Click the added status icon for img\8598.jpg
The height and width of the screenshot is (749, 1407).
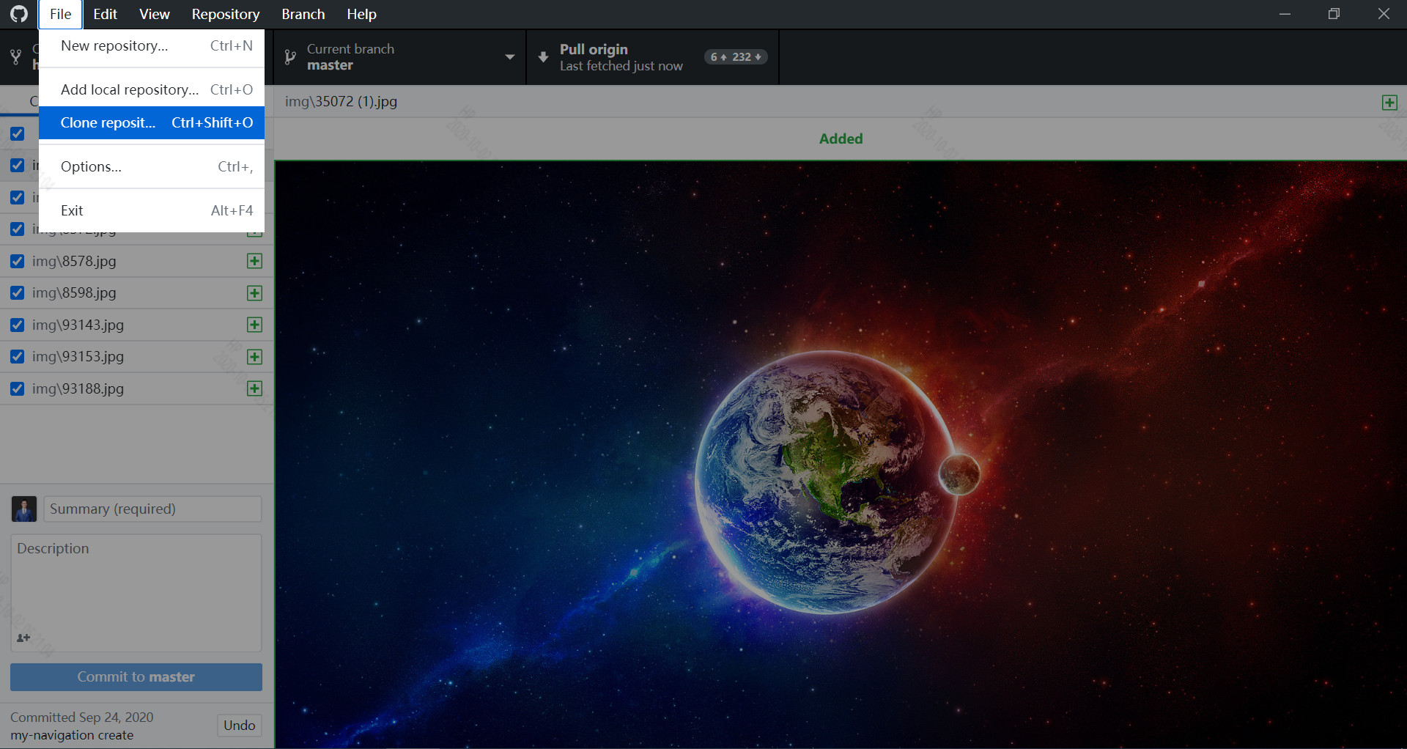click(254, 293)
